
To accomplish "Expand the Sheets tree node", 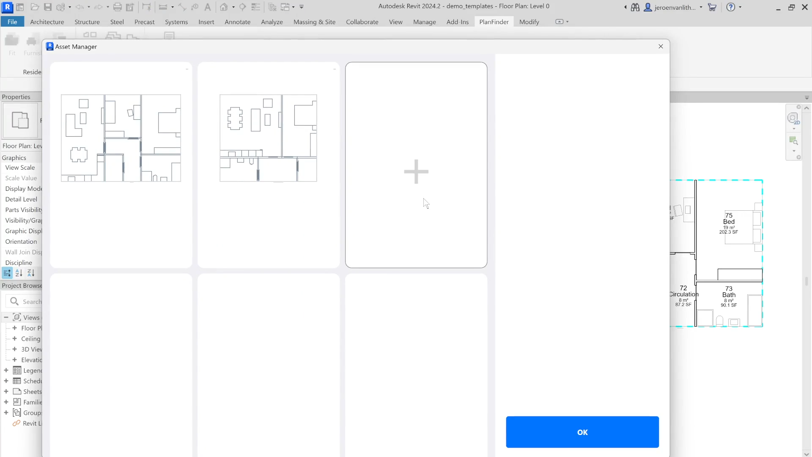I will [6, 391].
